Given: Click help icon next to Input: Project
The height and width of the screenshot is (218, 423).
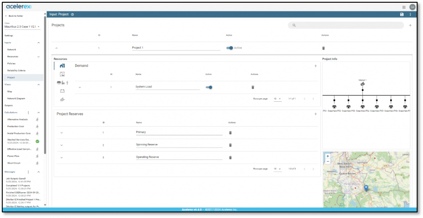Looking at the screenshot, I should point(72,15).
